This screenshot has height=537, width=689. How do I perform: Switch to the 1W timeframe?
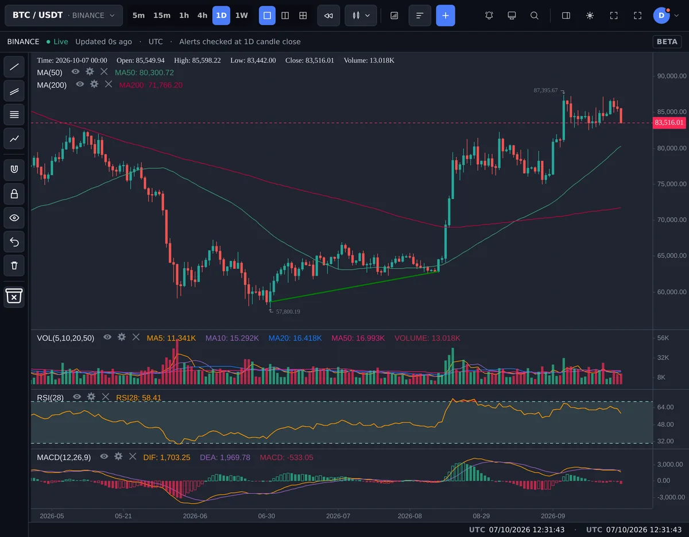(x=242, y=16)
